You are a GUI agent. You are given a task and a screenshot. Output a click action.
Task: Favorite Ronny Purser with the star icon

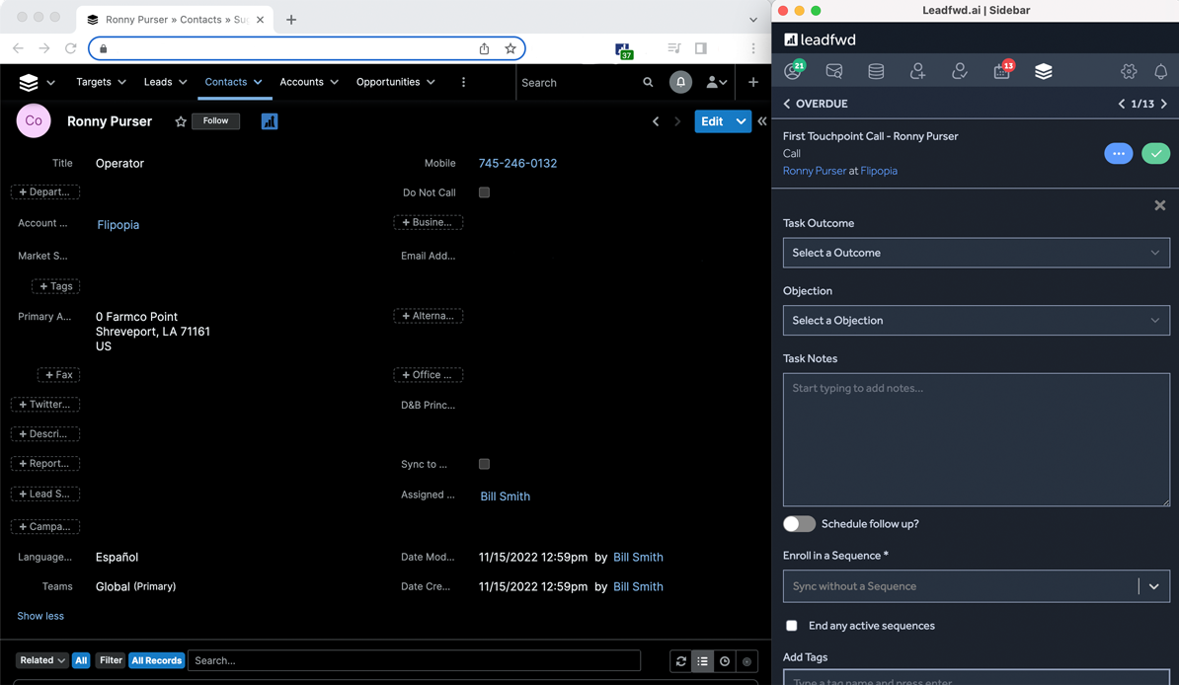pyautogui.click(x=181, y=121)
